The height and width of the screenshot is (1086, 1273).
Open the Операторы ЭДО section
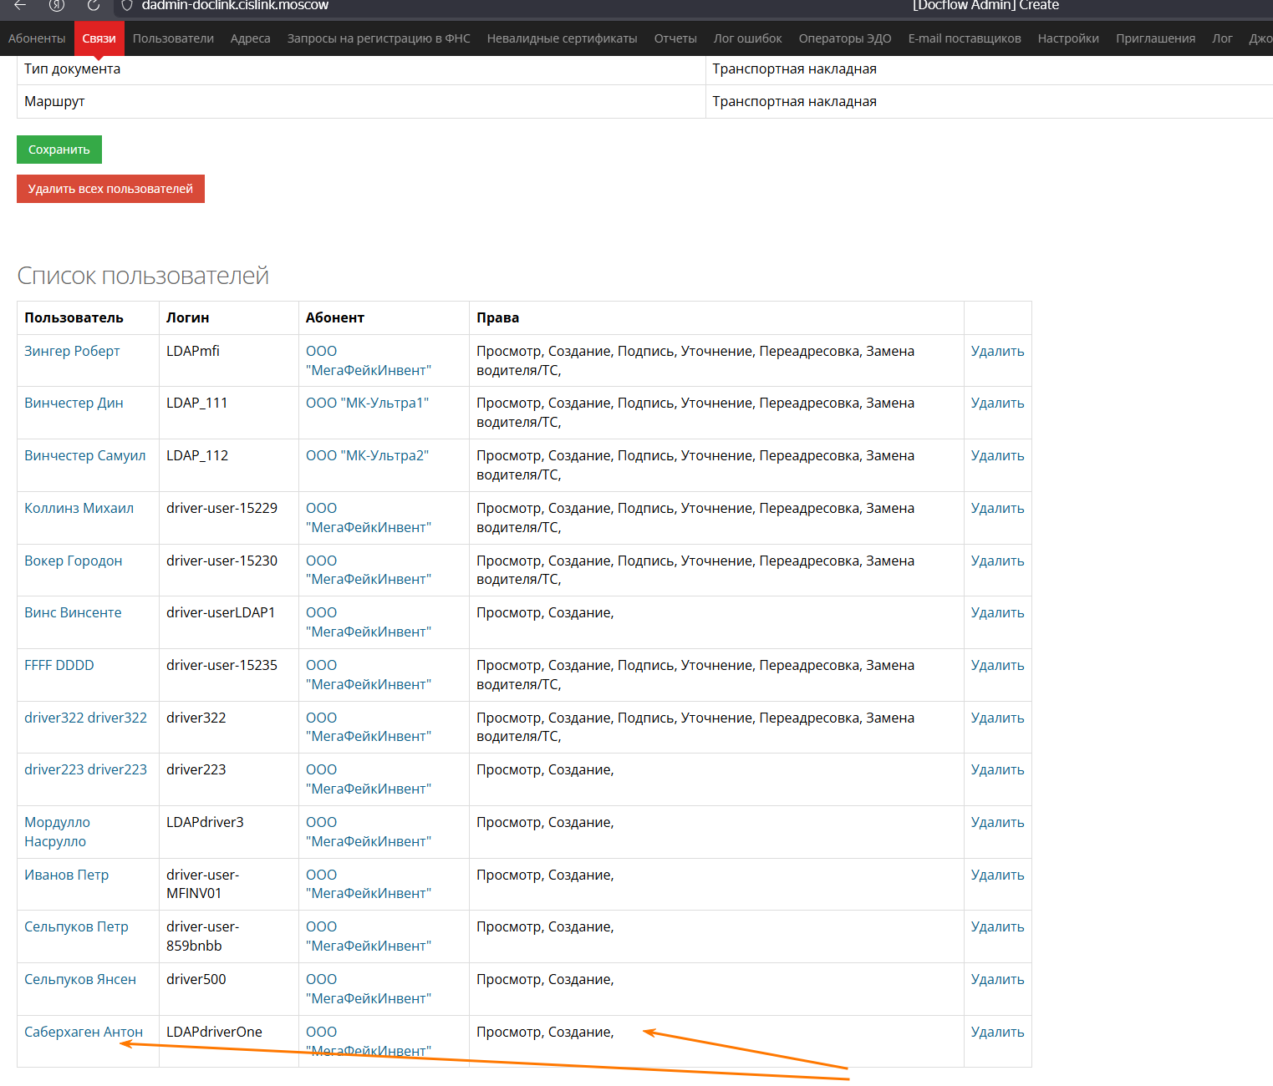pyautogui.click(x=845, y=38)
